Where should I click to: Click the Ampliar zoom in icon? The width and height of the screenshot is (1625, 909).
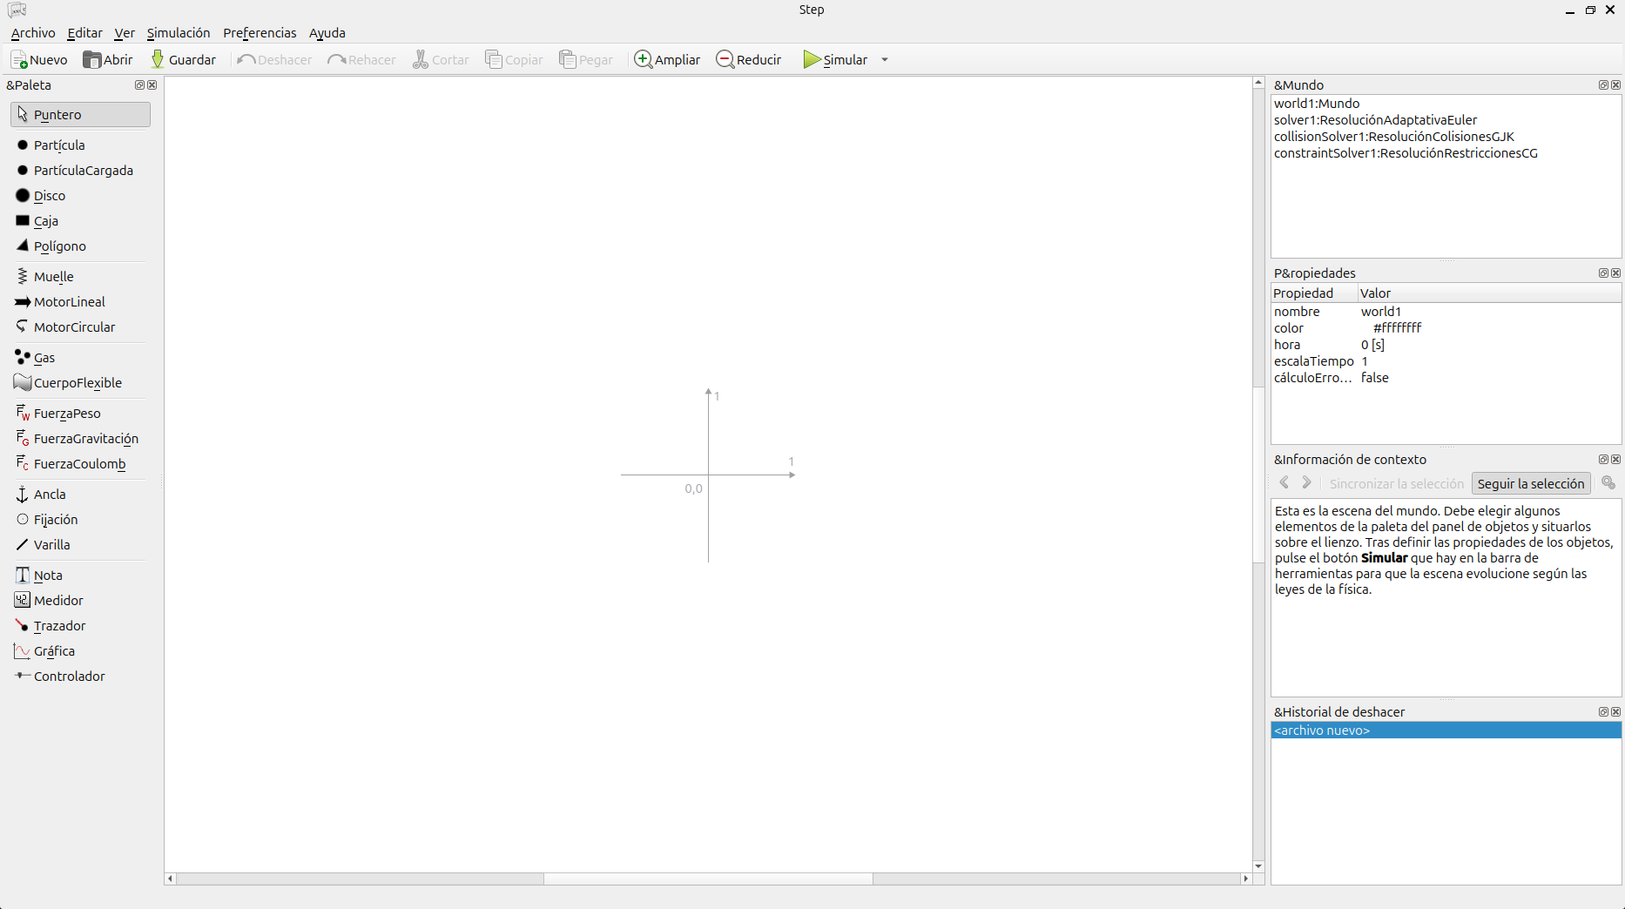644,59
